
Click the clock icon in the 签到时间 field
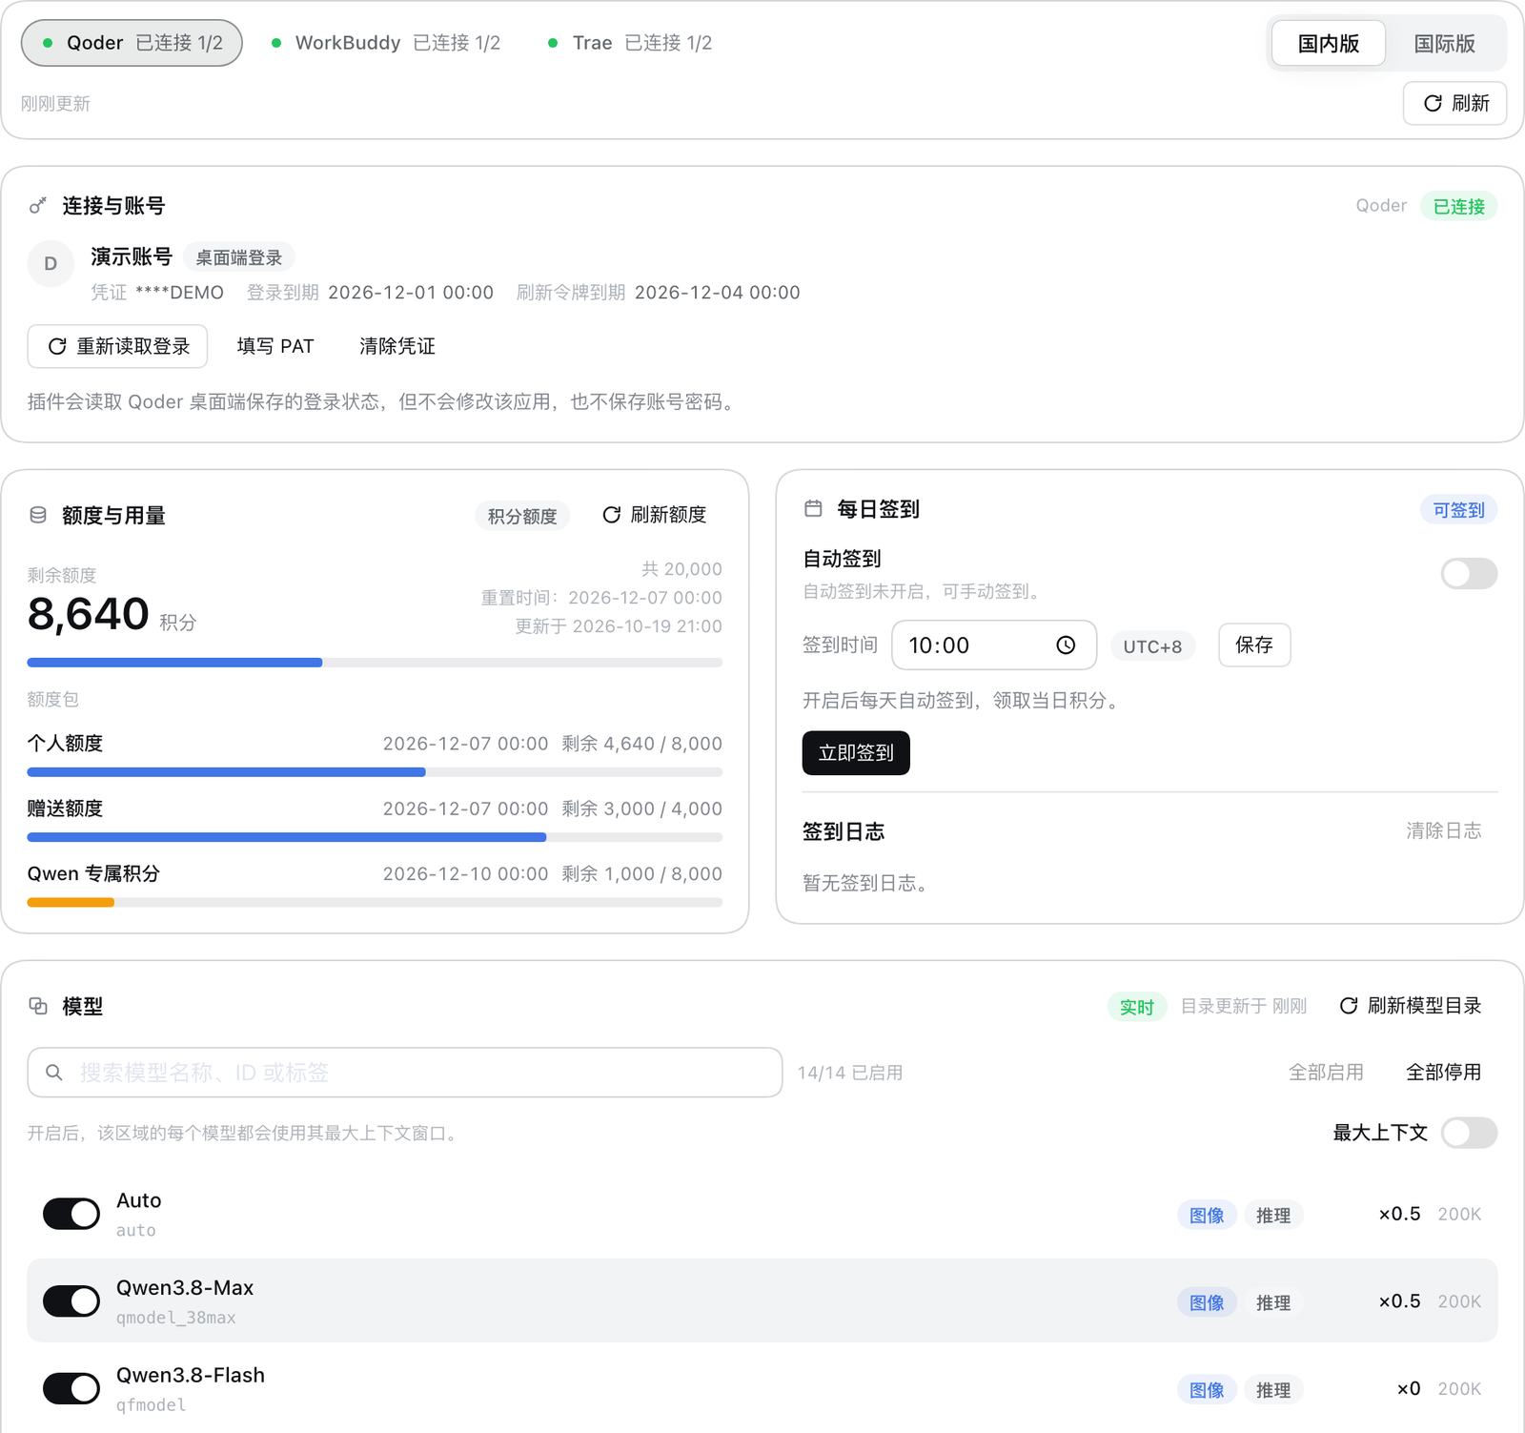pos(1066,645)
